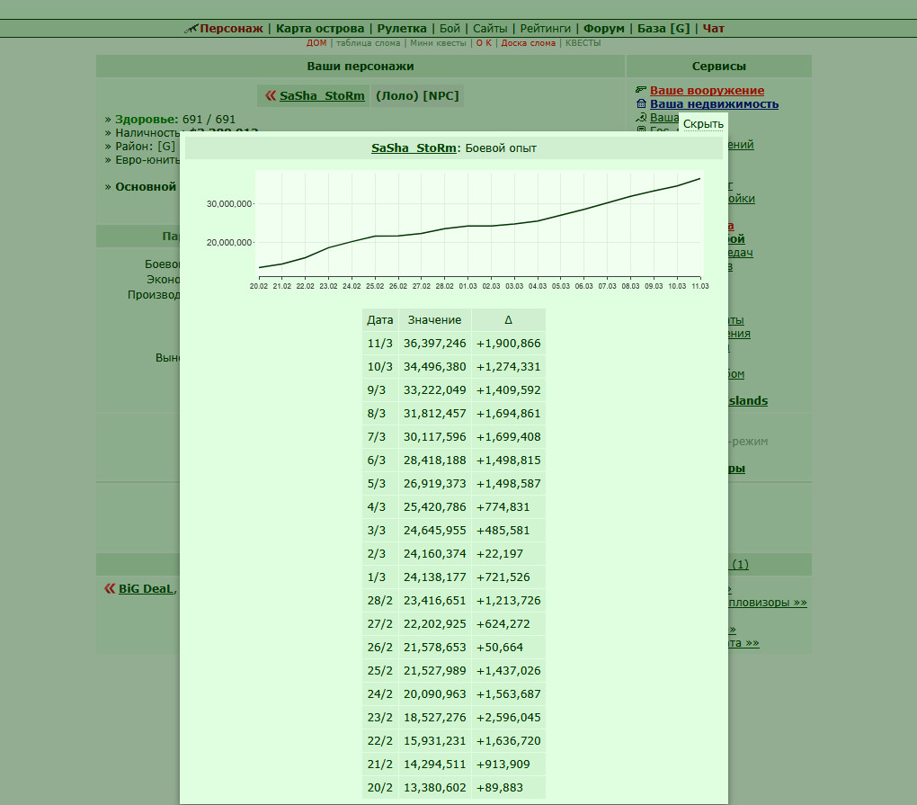Open Рейтинги in the top menu
The image size is (917, 805).
coord(545,29)
